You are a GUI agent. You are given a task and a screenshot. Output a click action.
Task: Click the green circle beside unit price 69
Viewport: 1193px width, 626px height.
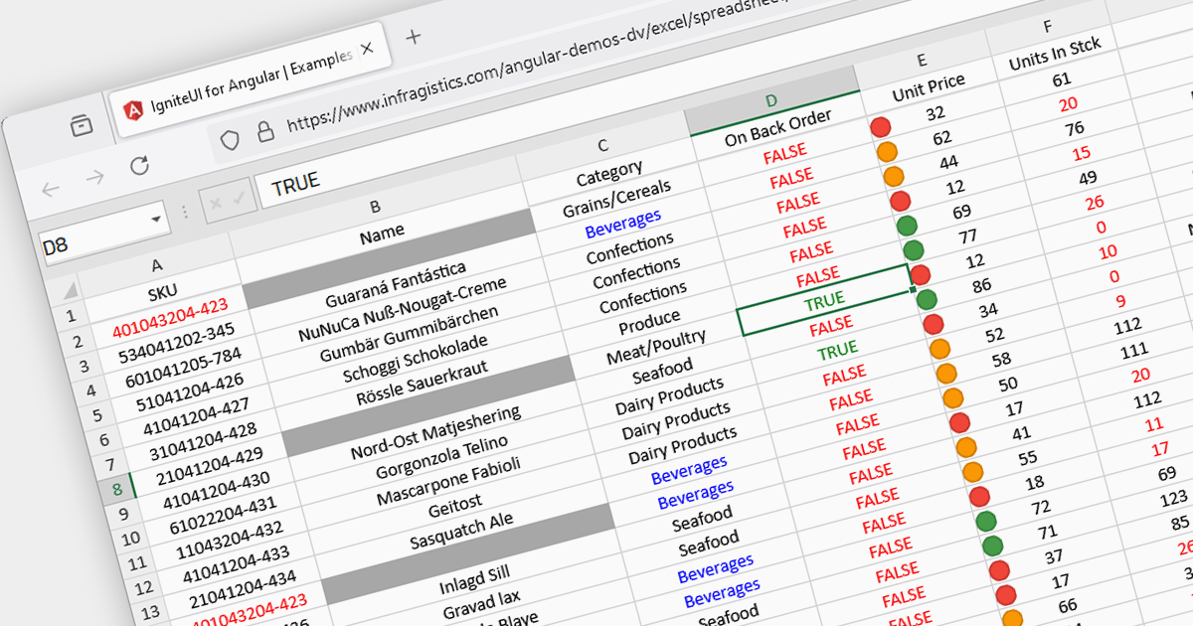point(906,226)
